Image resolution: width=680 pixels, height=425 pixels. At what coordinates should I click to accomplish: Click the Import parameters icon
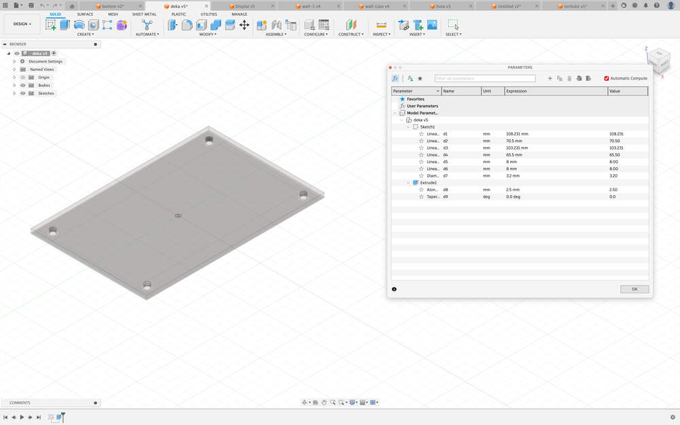(579, 78)
